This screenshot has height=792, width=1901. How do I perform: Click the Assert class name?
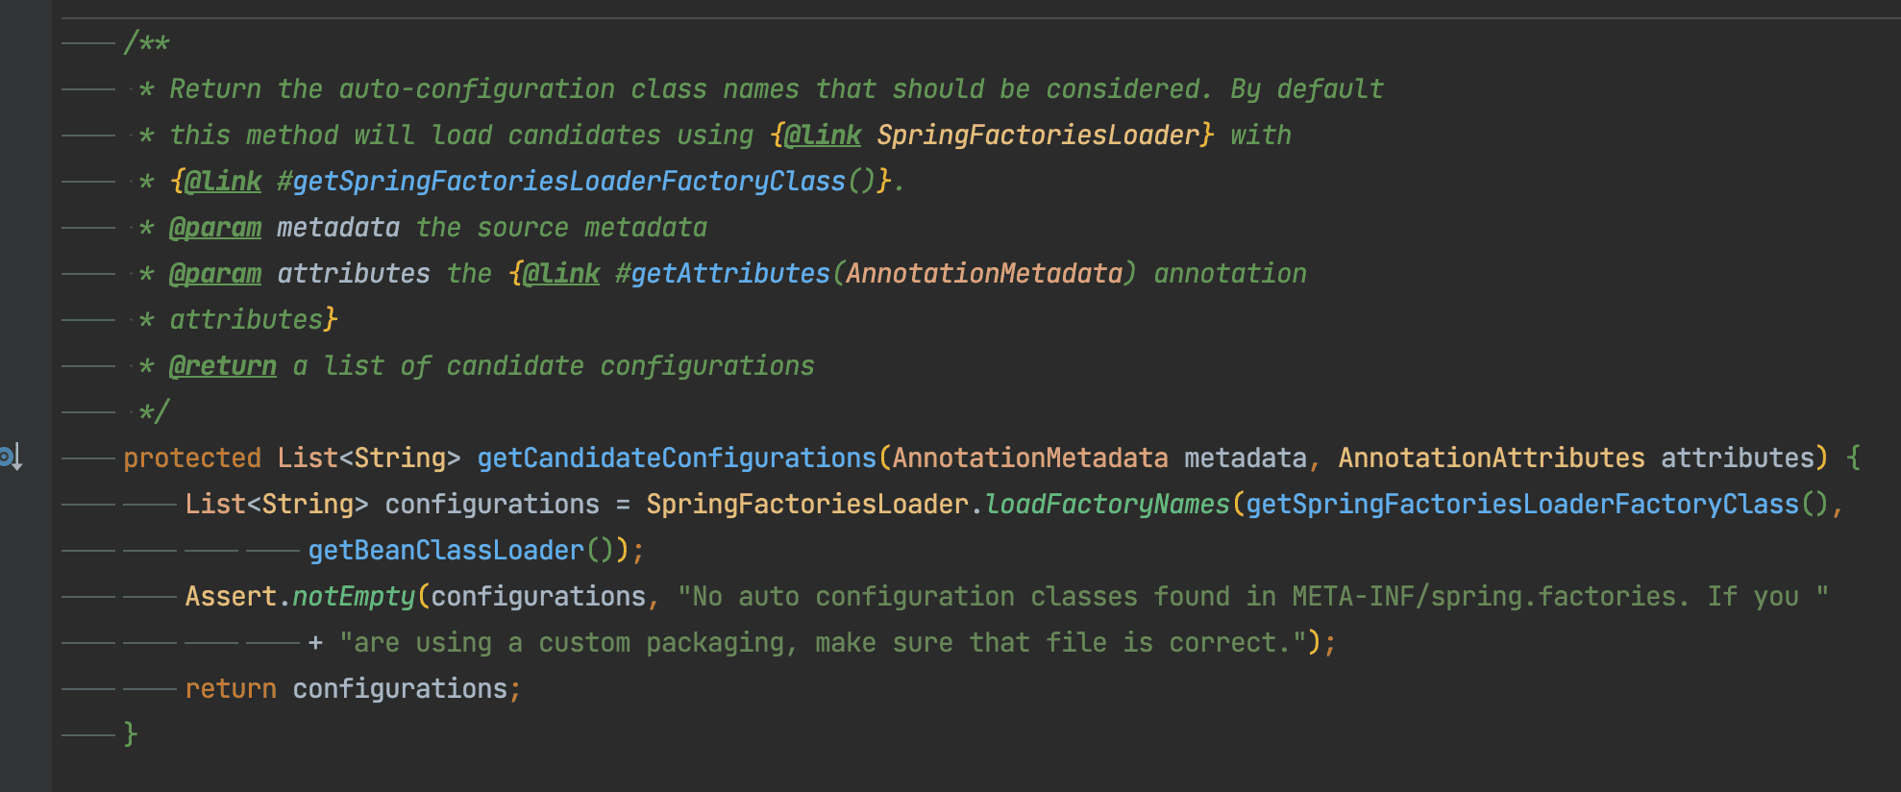coord(230,597)
